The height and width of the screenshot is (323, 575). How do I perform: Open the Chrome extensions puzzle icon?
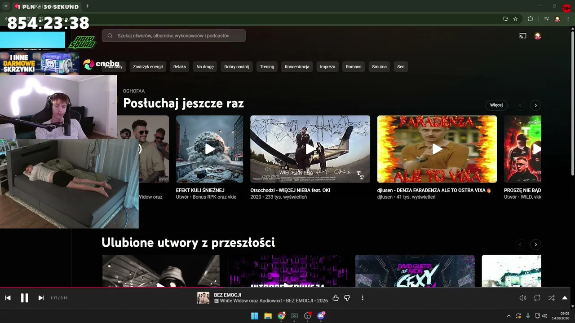(x=531, y=19)
